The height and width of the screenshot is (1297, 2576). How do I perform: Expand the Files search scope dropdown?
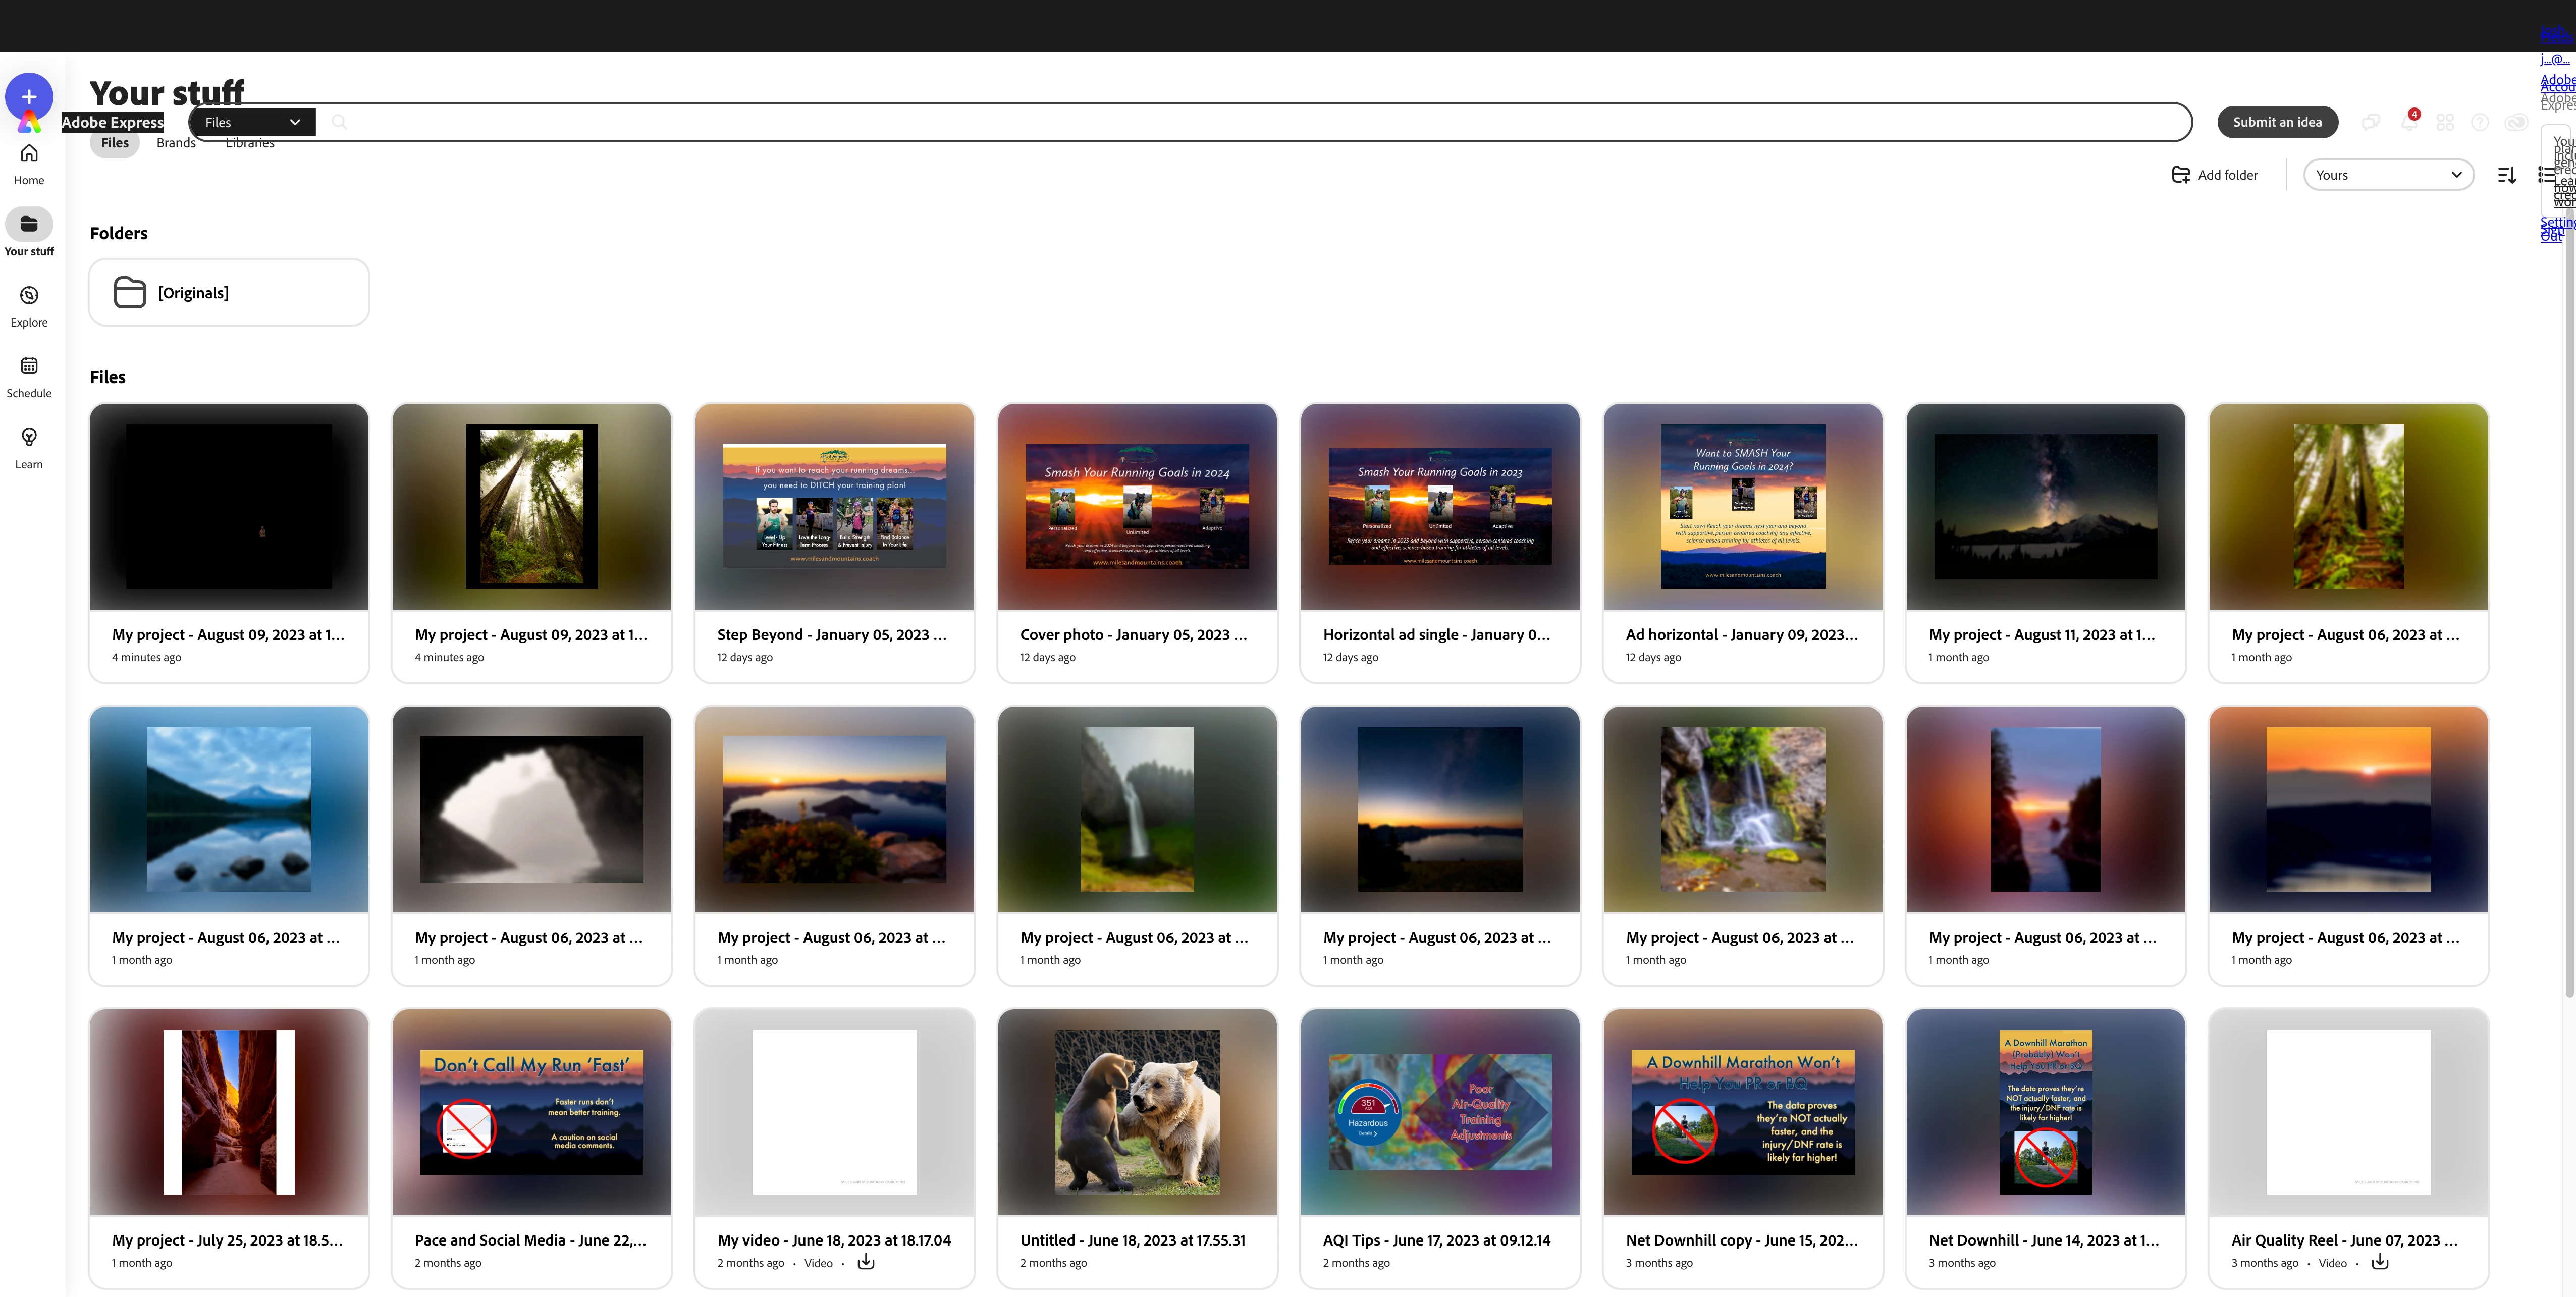click(x=252, y=122)
